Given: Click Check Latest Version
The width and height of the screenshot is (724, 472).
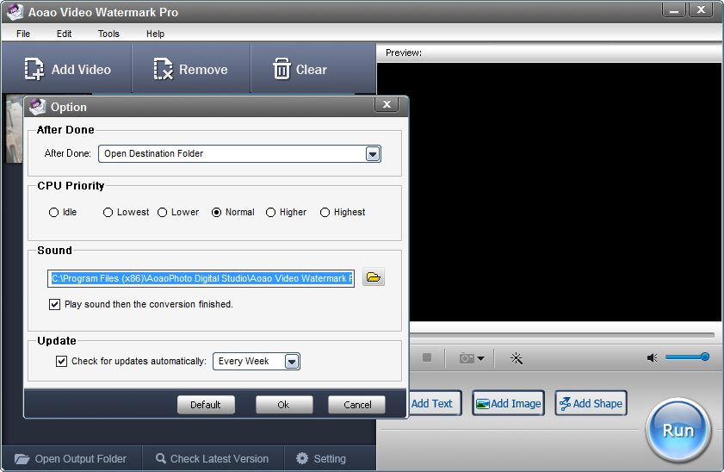Looking at the screenshot, I should [x=213, y=458].
